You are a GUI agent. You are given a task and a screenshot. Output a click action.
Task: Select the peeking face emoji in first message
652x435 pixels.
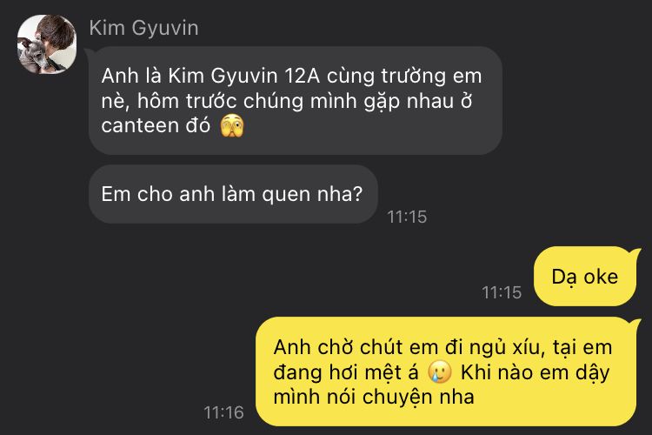232,126
